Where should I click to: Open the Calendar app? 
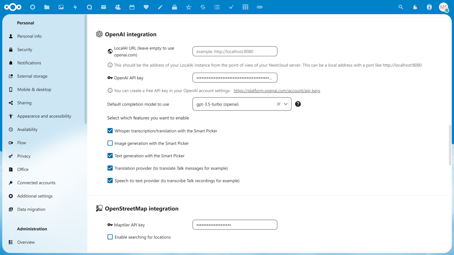tap(132, 7)
